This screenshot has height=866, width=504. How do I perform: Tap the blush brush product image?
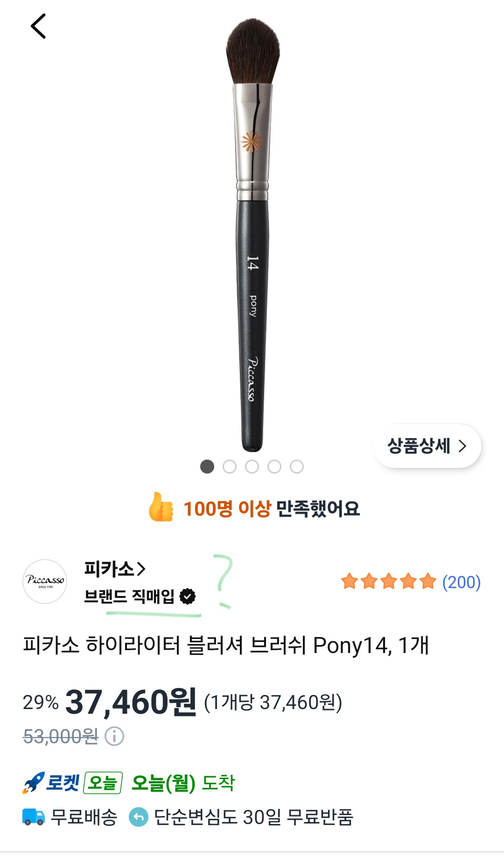tap(252, 234)
